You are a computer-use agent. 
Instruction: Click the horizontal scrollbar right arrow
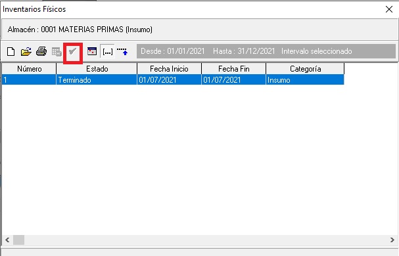[392, 240]
